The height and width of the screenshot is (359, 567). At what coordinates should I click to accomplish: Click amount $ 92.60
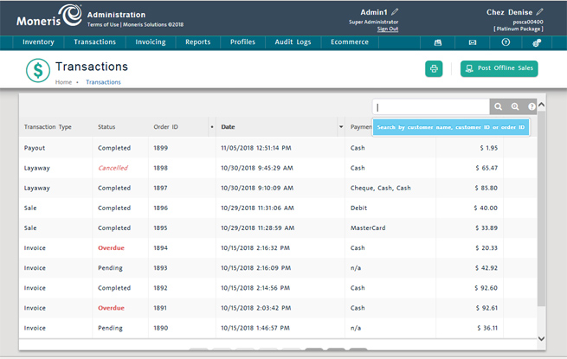(x=486, y=288)
